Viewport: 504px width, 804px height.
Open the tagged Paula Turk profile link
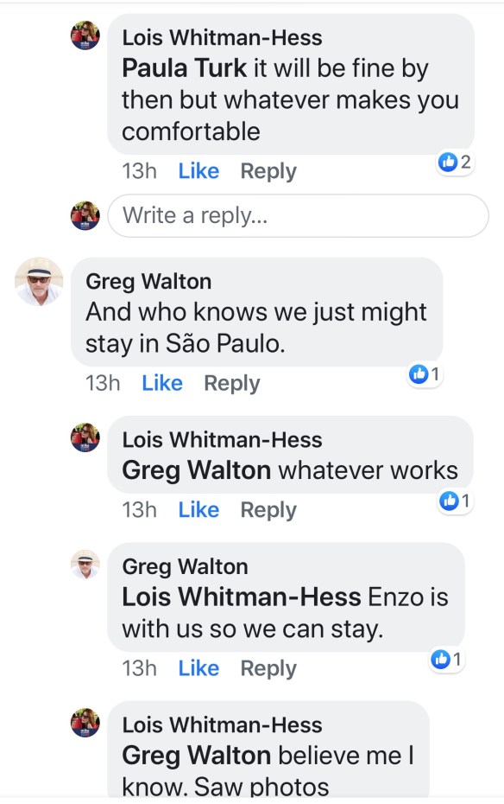pyautogui.click(x=184, y=68)
